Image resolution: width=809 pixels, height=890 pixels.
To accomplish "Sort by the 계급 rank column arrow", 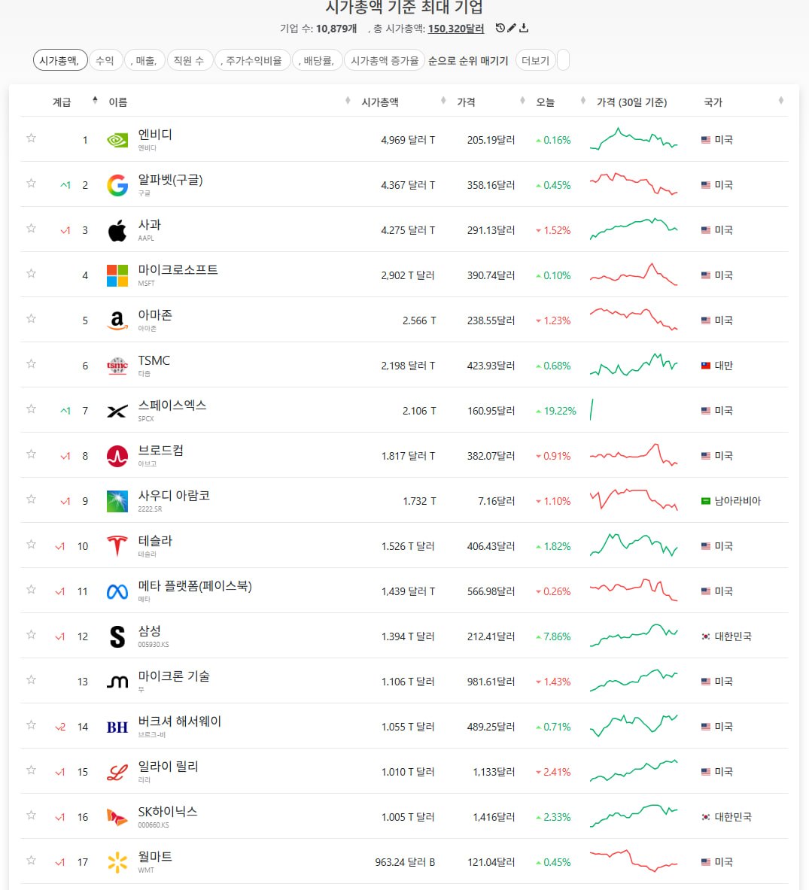I will [x=95, y=101].
